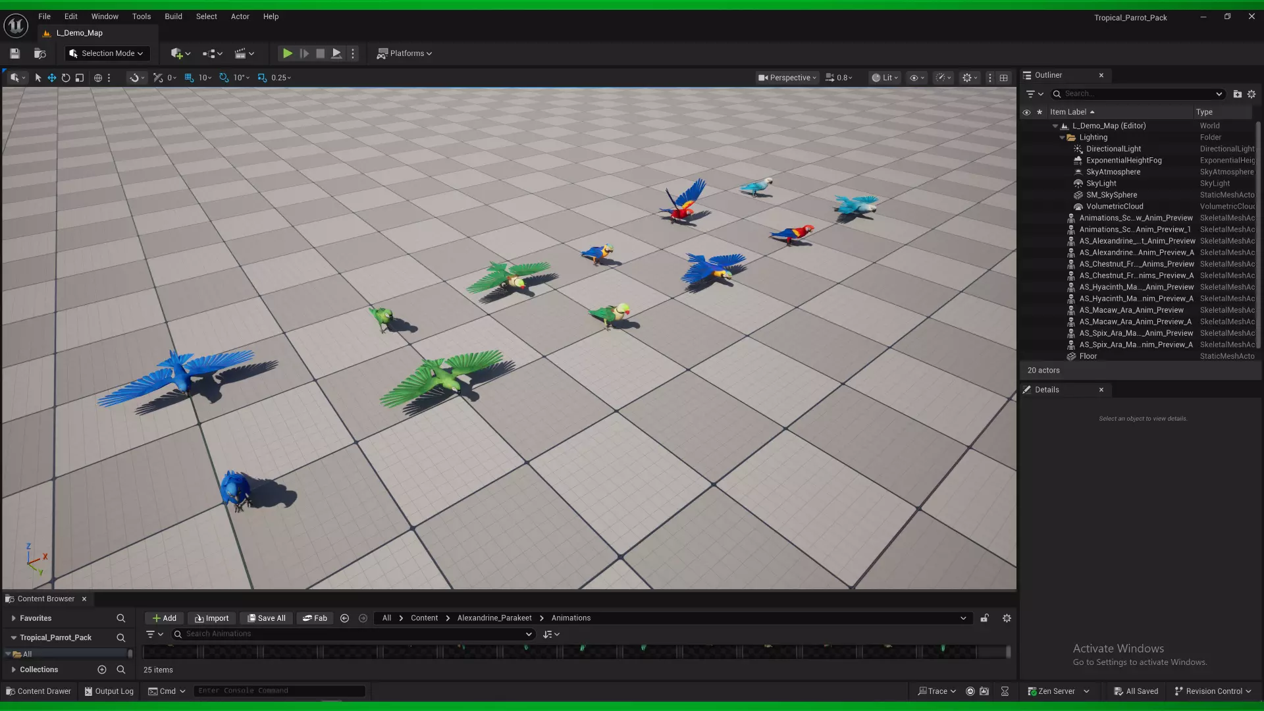
Task: Open the Tools menu
Action: [141, 16]
